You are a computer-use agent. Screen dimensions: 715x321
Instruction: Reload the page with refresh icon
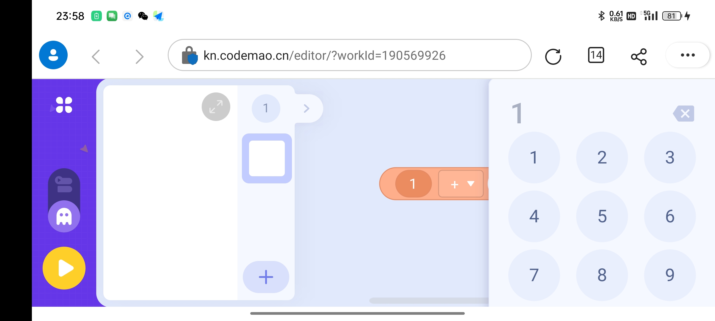pyautogui.click(x=553, y=56)
